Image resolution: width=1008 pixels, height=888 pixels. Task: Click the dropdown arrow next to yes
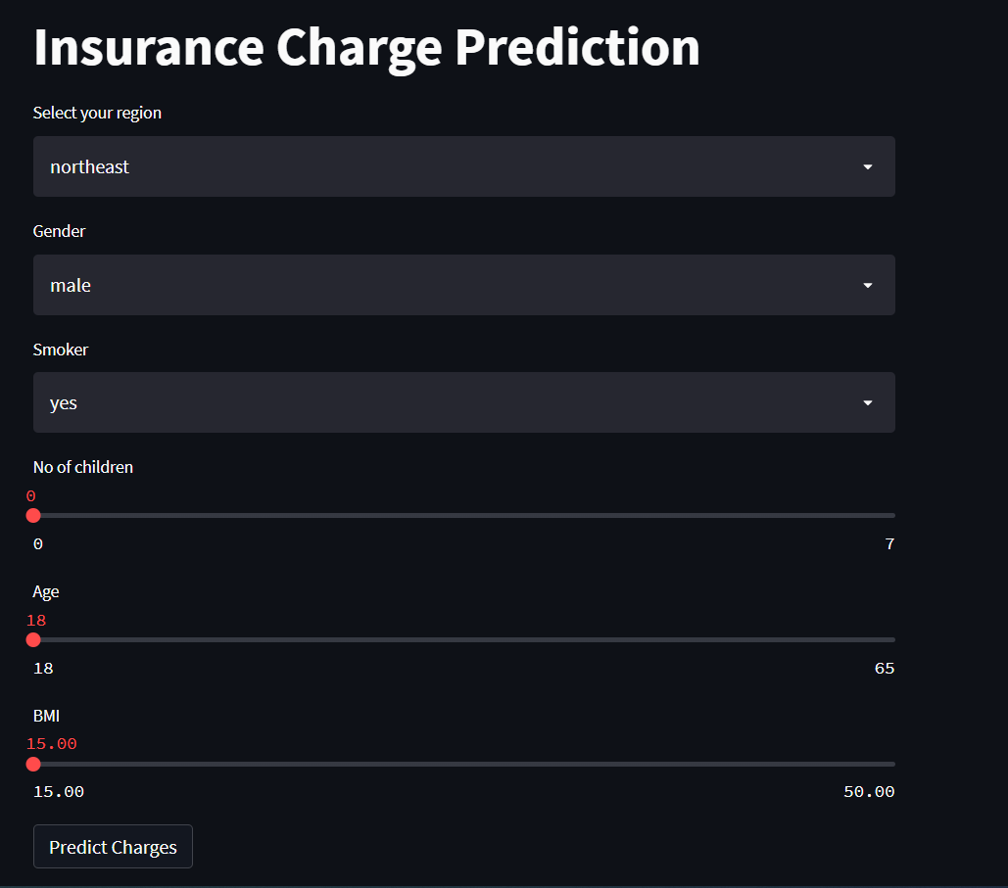point(867,402)
